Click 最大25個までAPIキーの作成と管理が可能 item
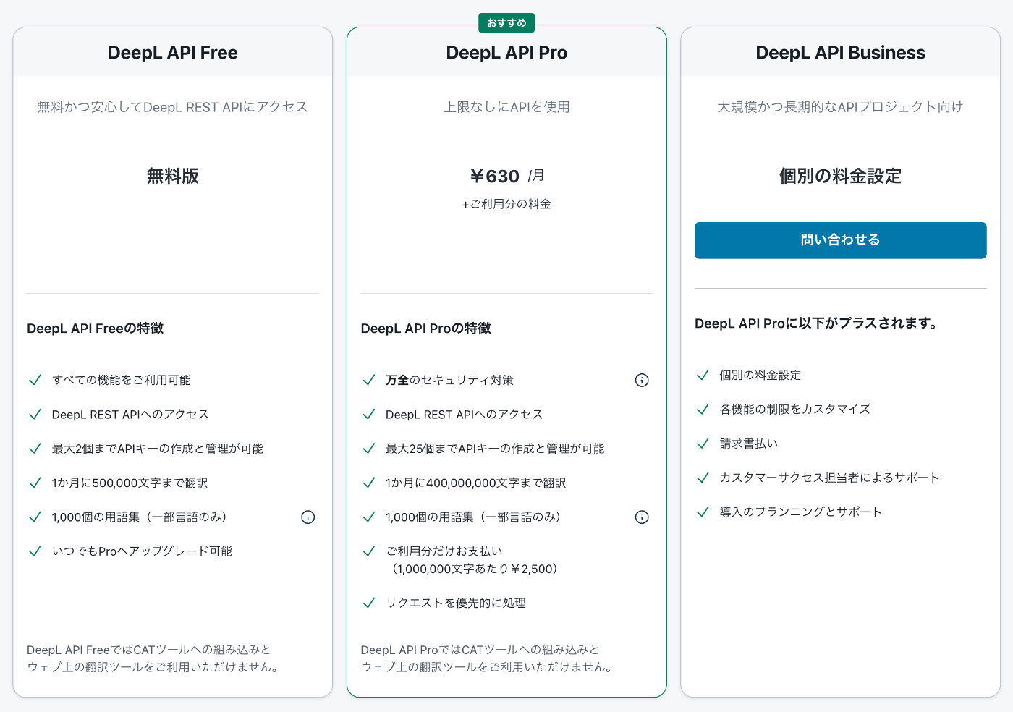The height and width of the screenshot is (712, 1013). click(x=495, y=449)
